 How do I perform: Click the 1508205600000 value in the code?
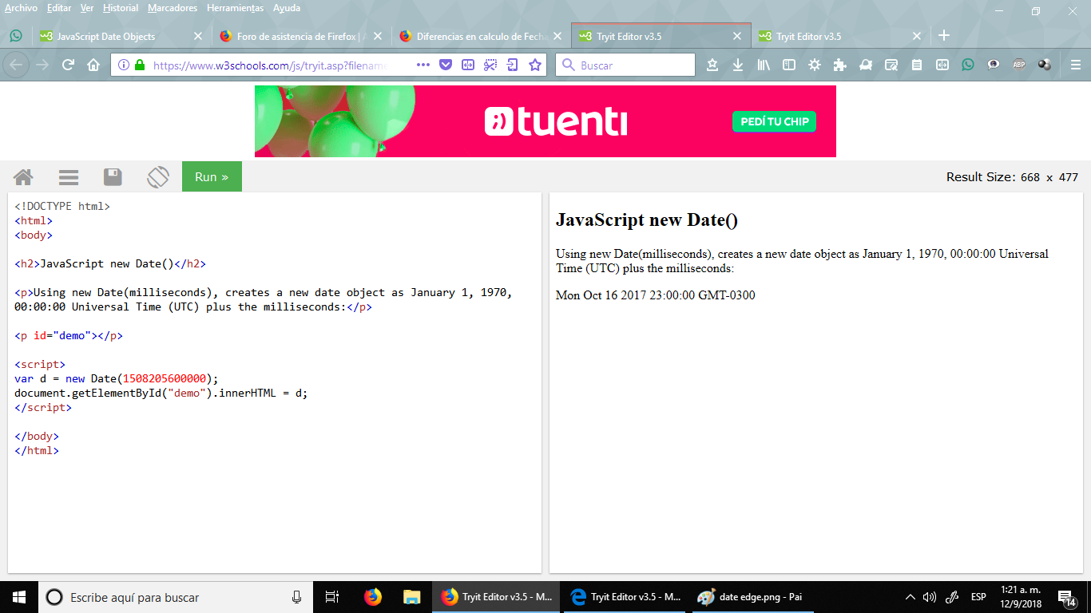[x=165, y=378]
